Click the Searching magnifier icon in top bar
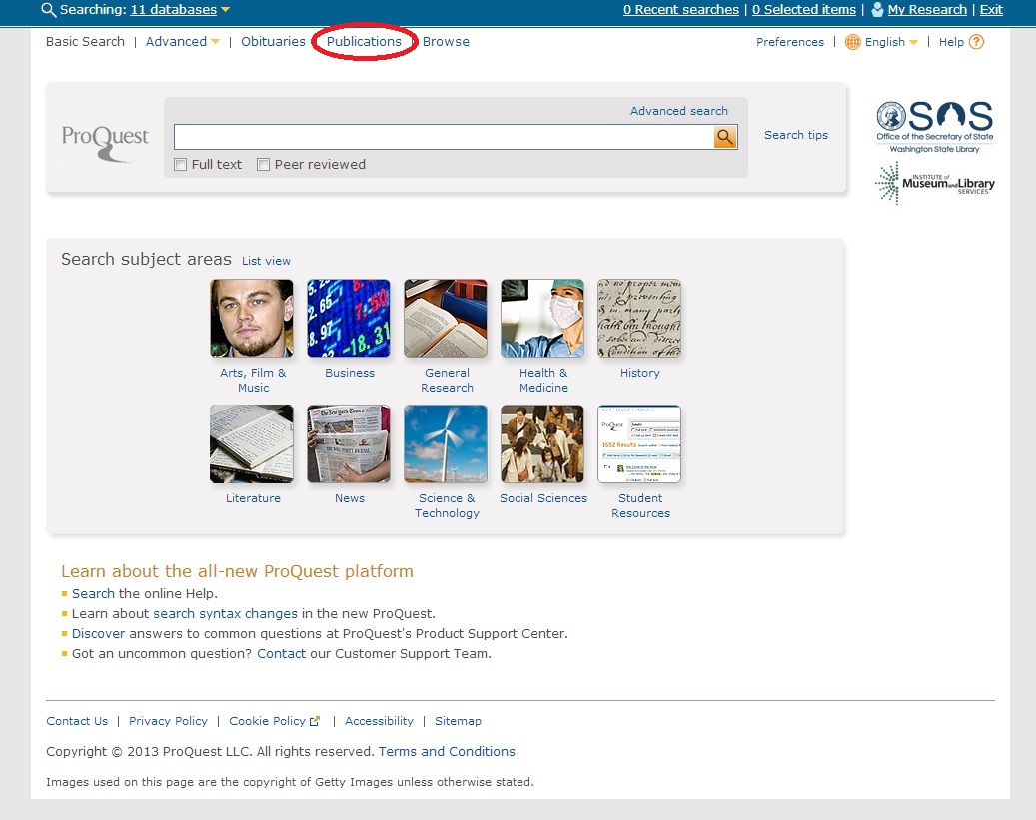 [48, 9]
